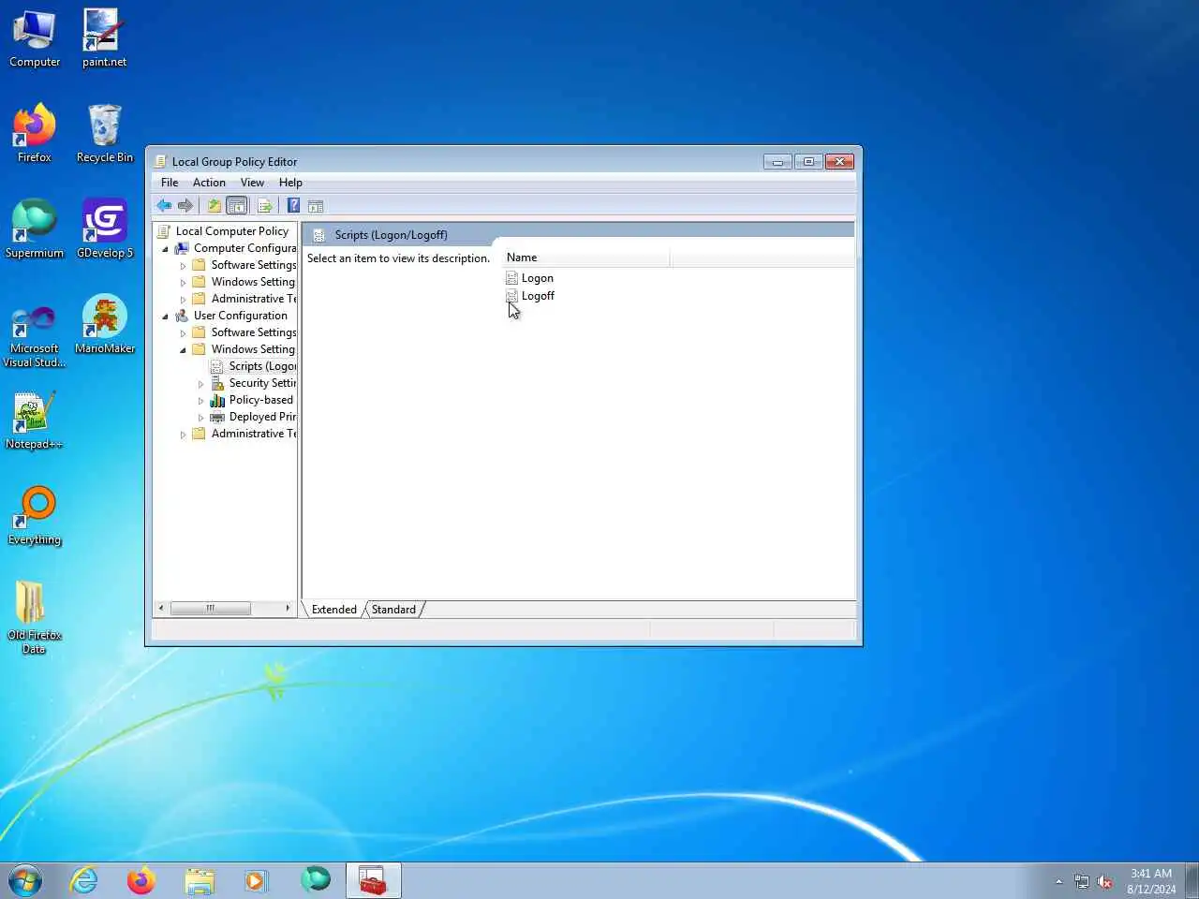
Task: Show hidden tray icons arrow
Action: (x=1058, y=881)
